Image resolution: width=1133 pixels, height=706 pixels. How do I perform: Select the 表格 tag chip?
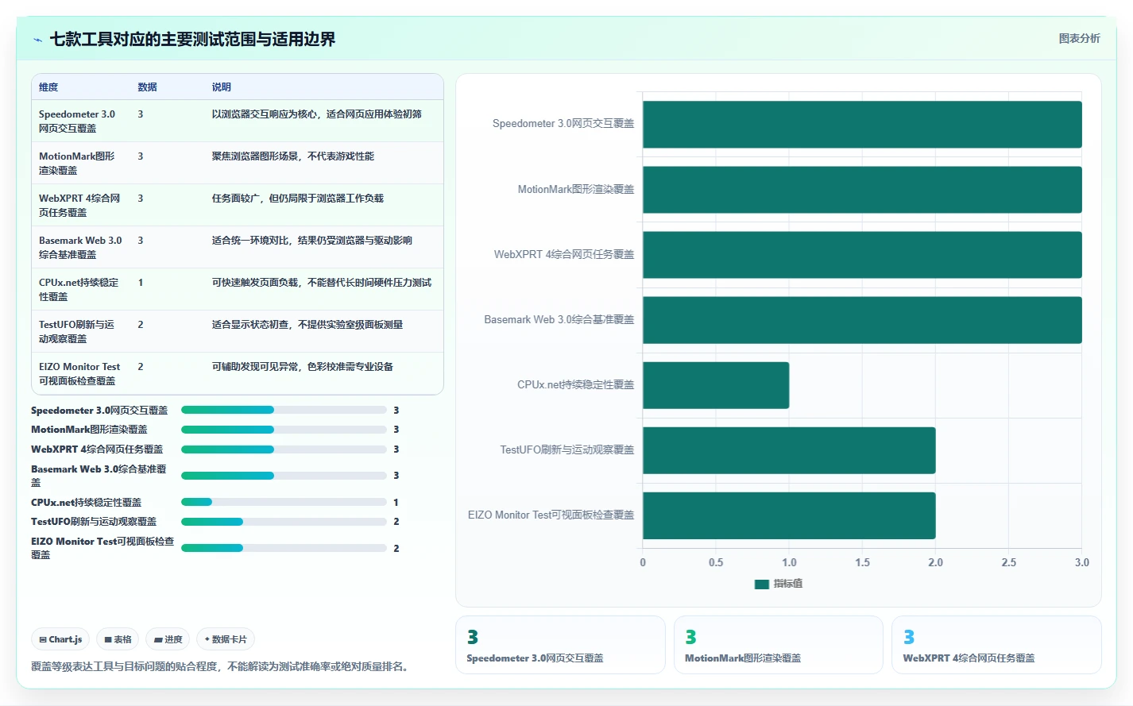(118, 639)
